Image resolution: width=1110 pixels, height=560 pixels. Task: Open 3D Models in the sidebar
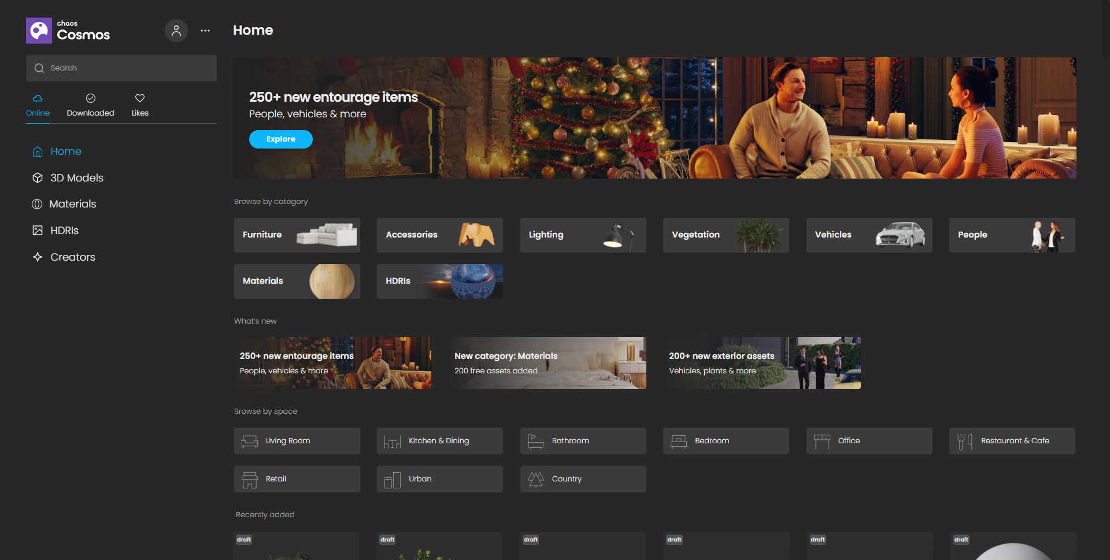click(x=76, y=178)
